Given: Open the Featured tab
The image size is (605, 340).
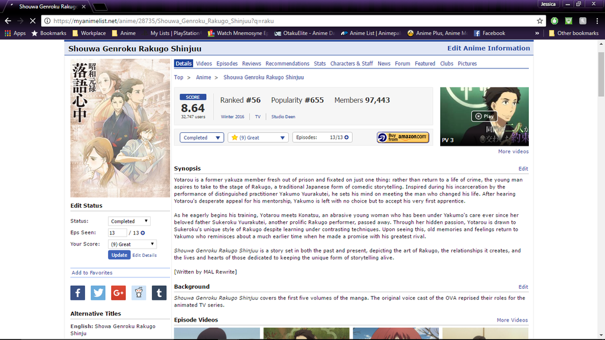Looking at the screenshot, I should coord(425,64).
